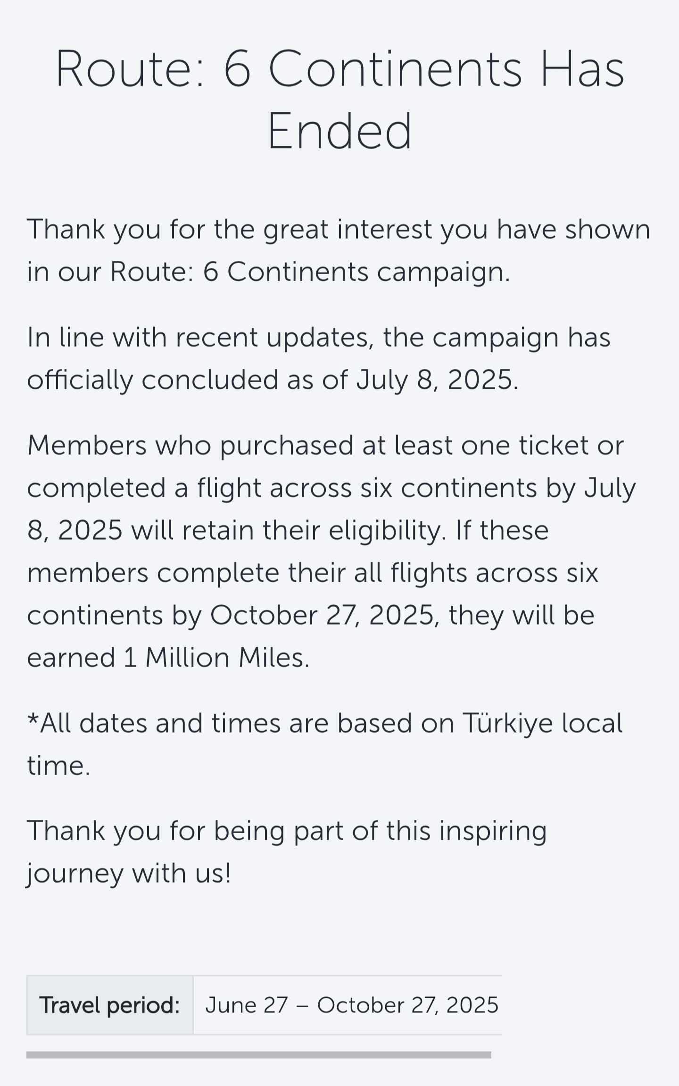Tap the "earned 1 Million Miles" text

pos(167,658)
